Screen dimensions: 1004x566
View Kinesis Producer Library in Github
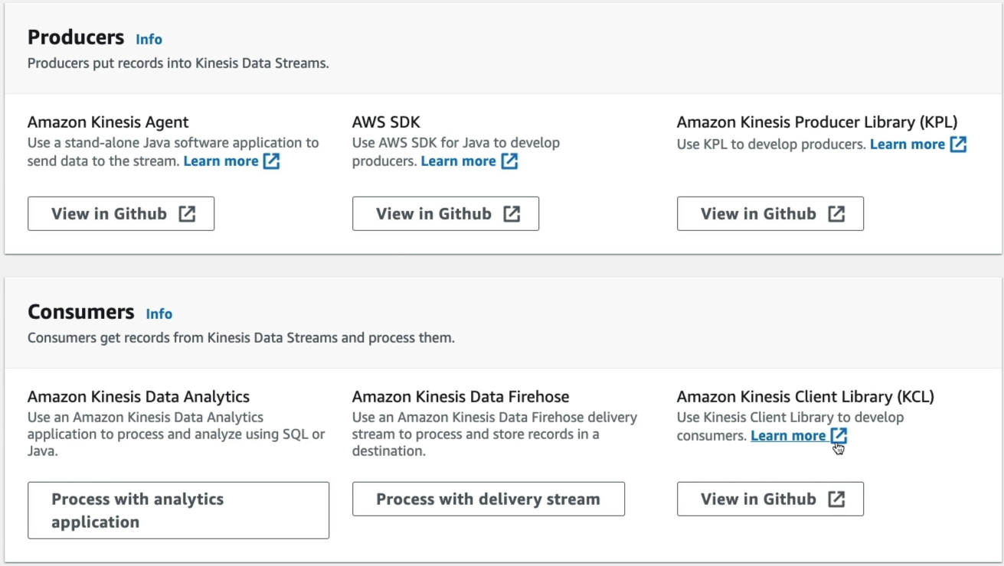pyautogui.click(x=770, y=214)
